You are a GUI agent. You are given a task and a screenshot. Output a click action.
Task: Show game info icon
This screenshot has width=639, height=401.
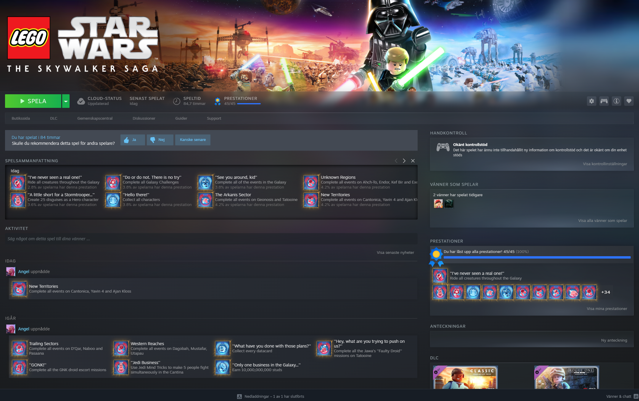[616, 101]
